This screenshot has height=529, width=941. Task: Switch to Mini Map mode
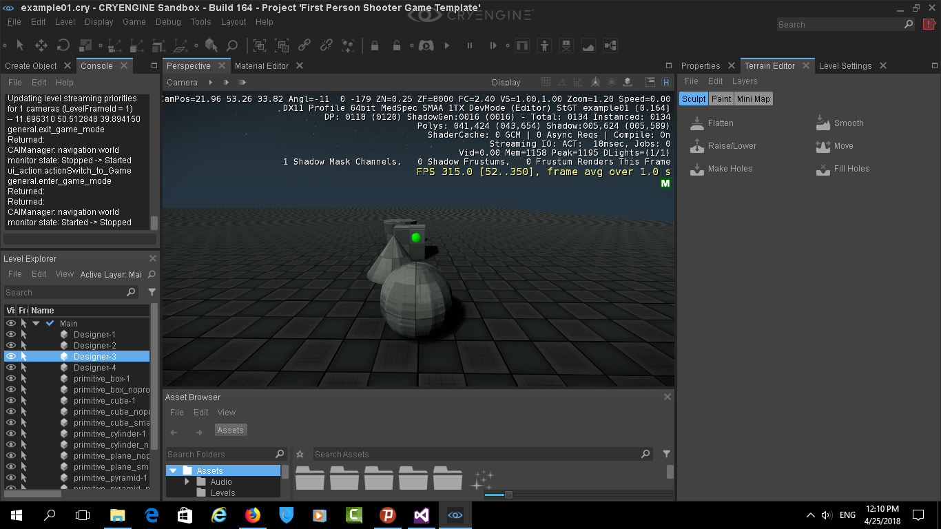point(754,98)
